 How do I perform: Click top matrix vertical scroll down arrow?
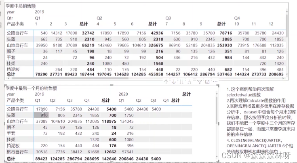point(287,74)
